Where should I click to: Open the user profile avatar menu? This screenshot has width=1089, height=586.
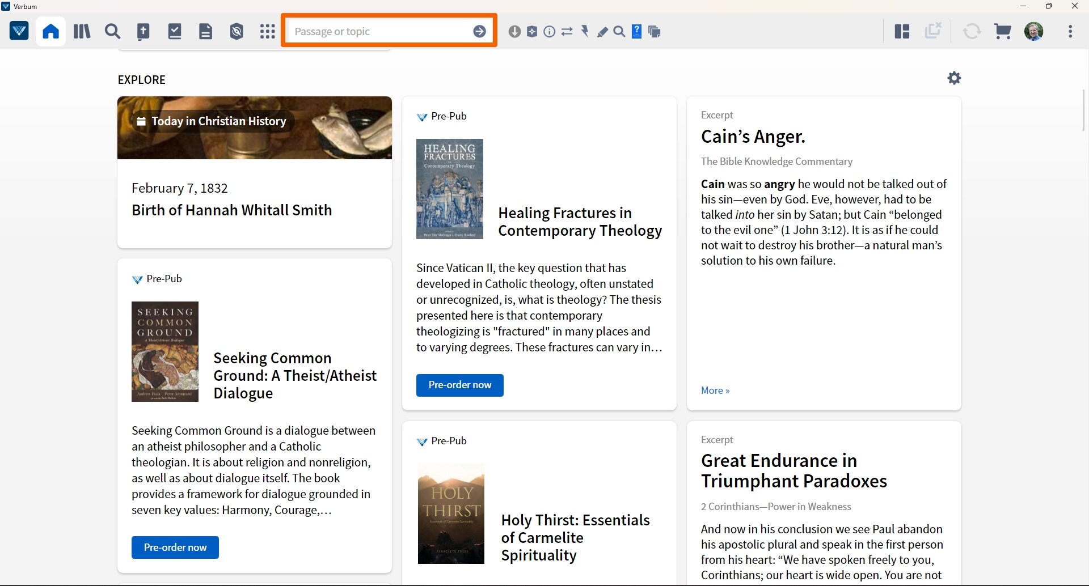pyautogui.click(x=1033, y=31)
